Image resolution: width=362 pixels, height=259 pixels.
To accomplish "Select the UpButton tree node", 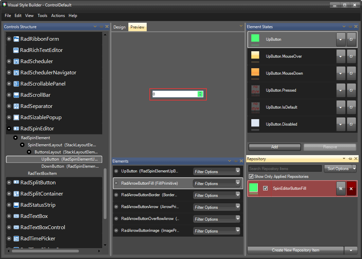I will pos(54,159).
